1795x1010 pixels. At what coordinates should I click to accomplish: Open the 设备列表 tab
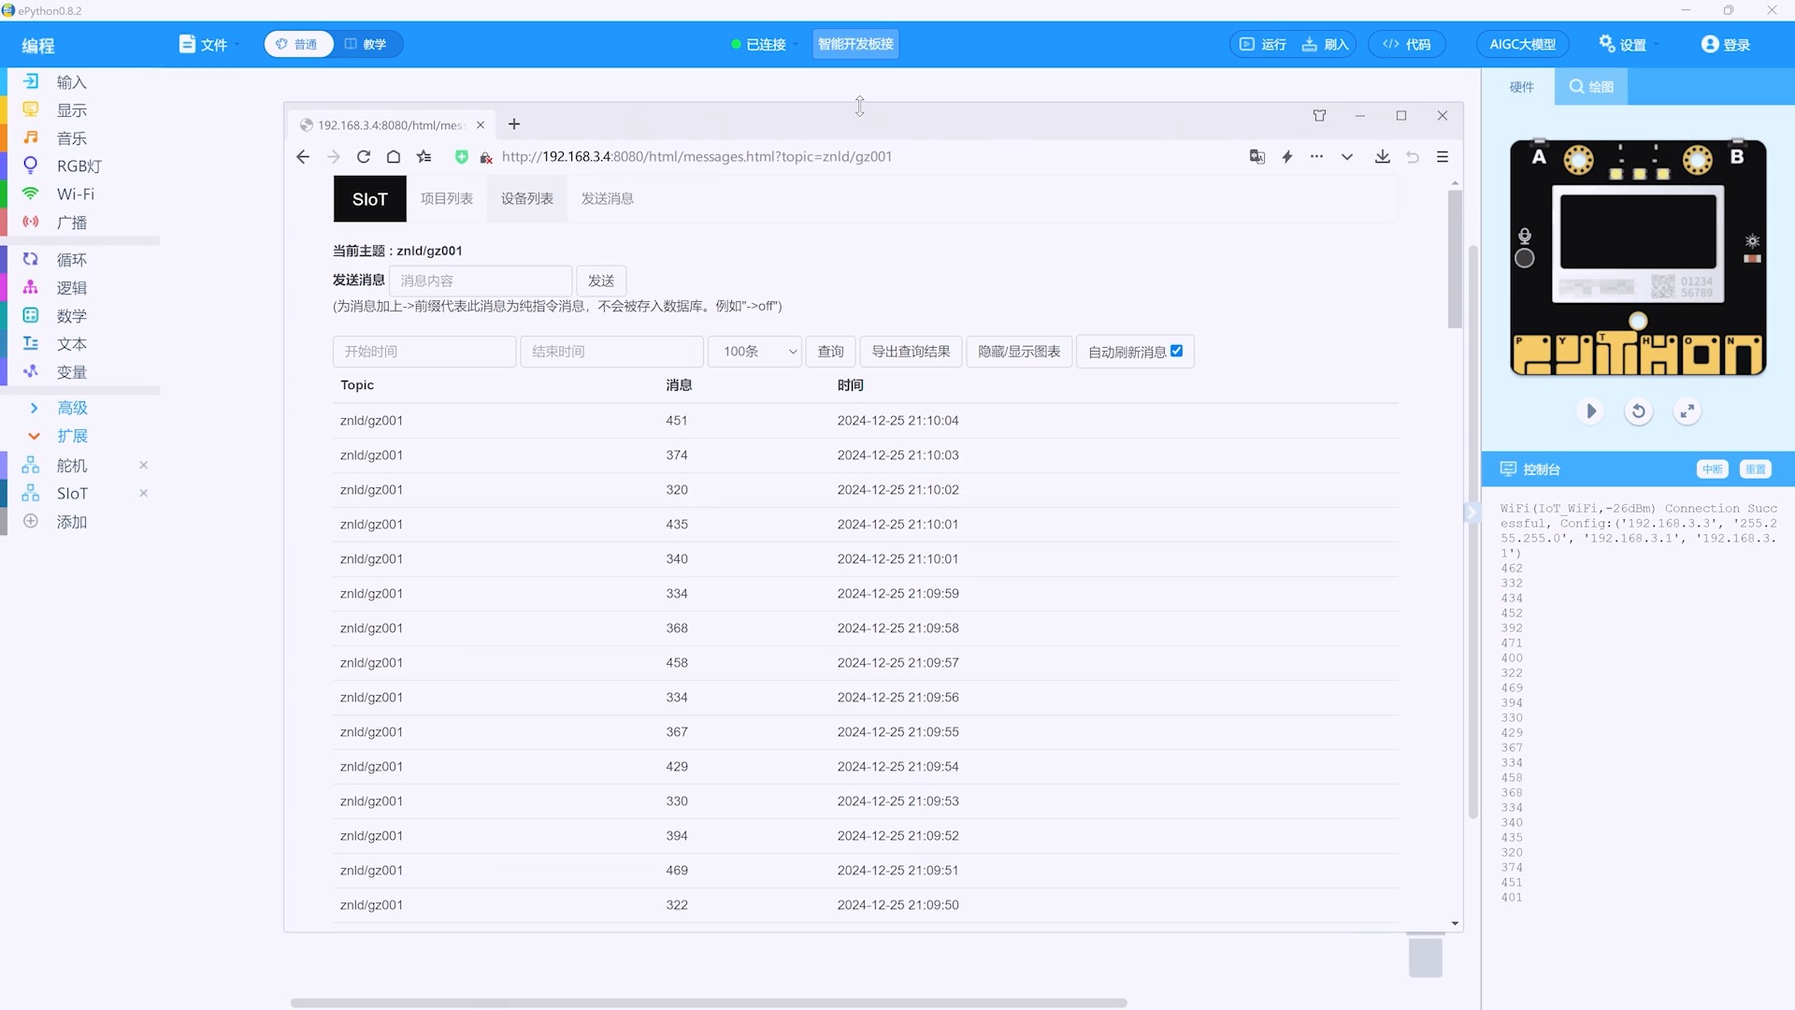[x=526, y=198]
